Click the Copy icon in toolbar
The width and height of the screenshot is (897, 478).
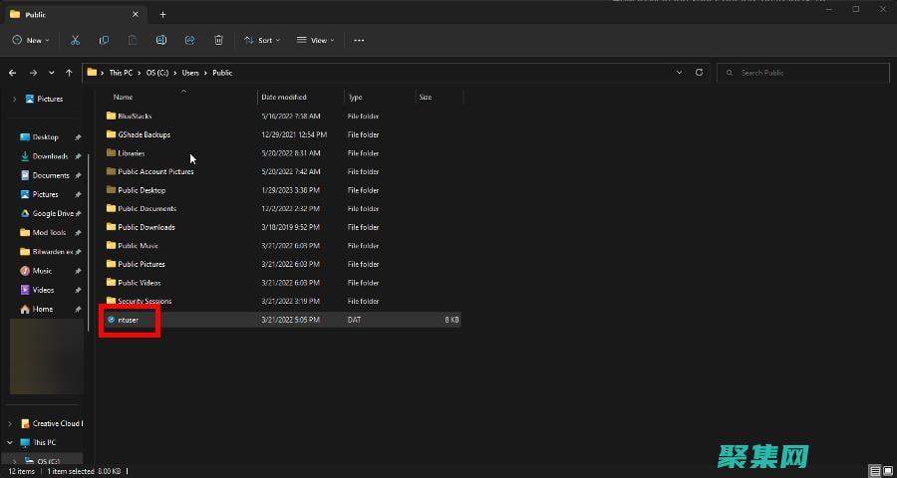(x=104, y=40)
